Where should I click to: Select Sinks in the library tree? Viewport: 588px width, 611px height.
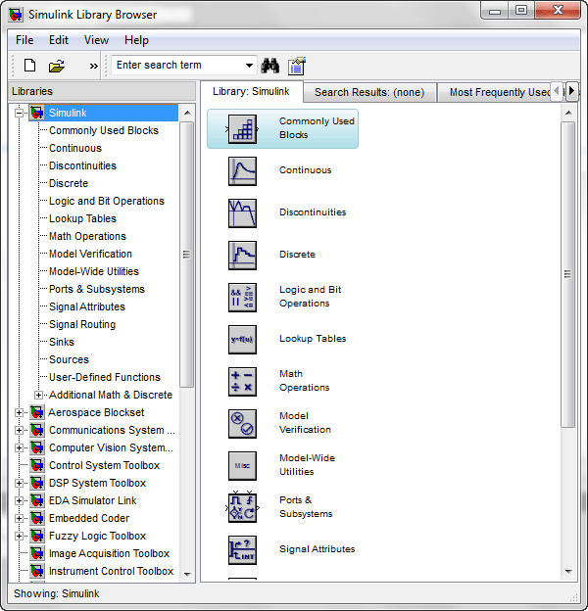(x=62, y=342)
